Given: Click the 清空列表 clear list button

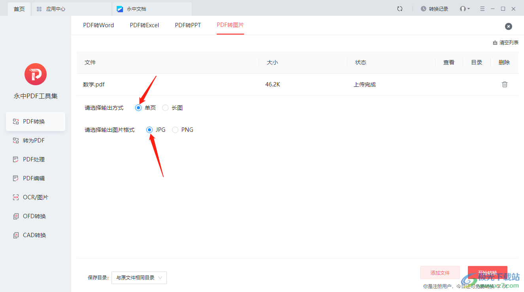Looking at the screenshot, I should click(506, 43).
